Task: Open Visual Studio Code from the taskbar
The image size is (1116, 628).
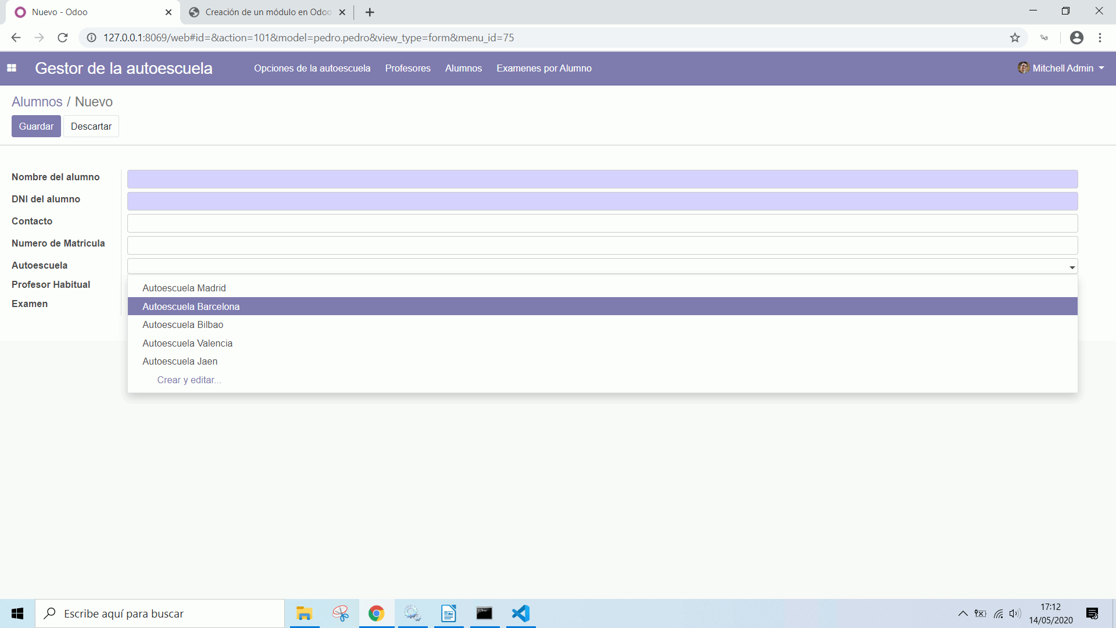Action: pos(520,613)
